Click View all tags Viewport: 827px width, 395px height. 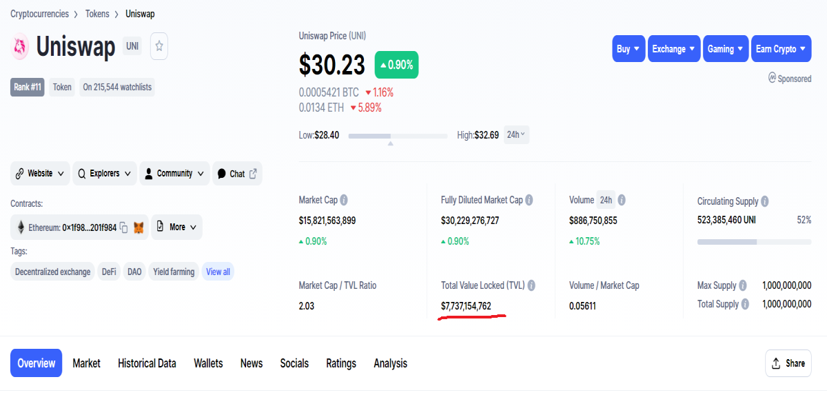coord(218,272)
